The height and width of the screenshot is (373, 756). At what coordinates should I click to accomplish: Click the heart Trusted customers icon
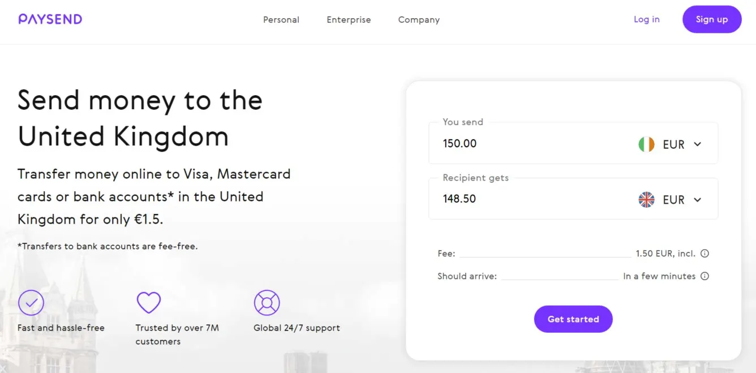149,303
